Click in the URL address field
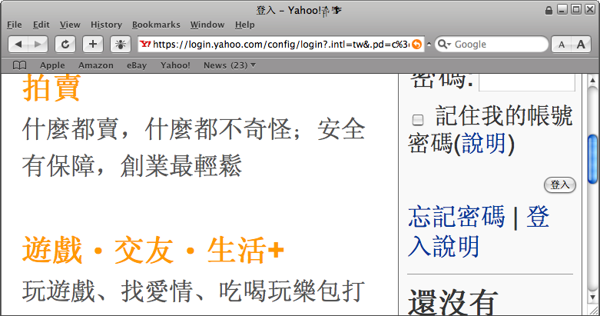The width and height of the screenshot is (600, 316). click(280, 45)
